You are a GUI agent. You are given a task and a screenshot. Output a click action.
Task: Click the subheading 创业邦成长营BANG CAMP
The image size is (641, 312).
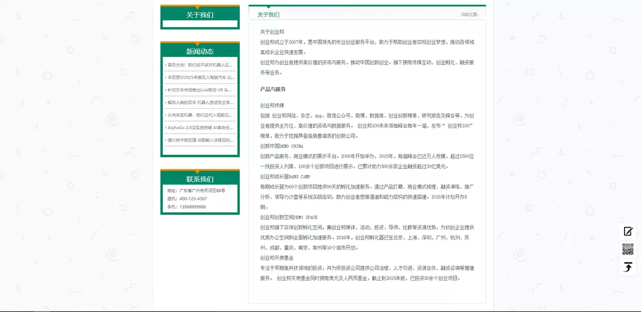[285, 176]
